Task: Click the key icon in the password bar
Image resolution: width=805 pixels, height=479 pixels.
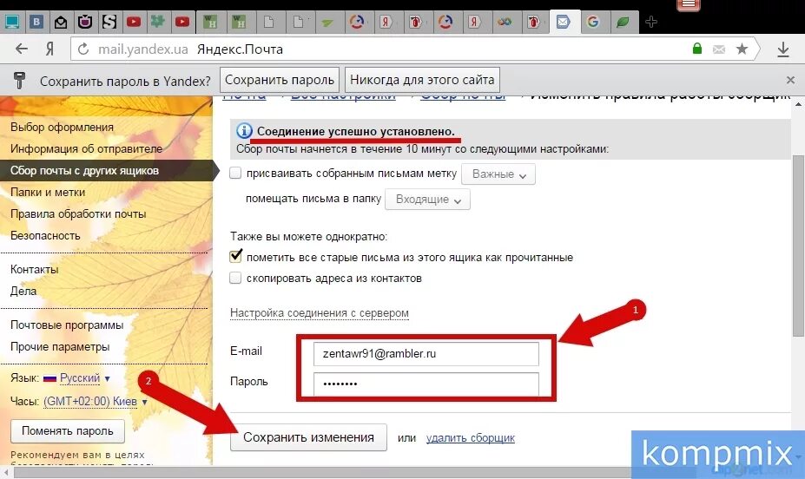Action: point(19,81)
